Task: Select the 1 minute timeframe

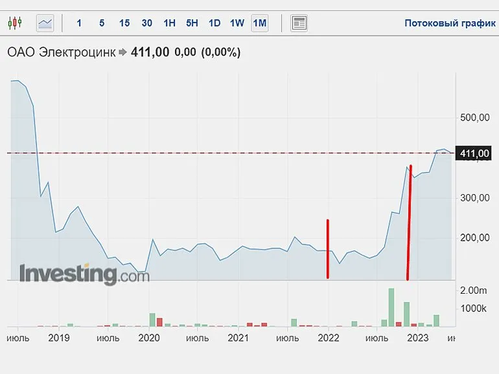Action: [79, 23]
